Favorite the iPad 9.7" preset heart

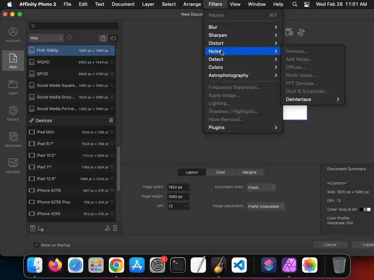coord(112,144)
